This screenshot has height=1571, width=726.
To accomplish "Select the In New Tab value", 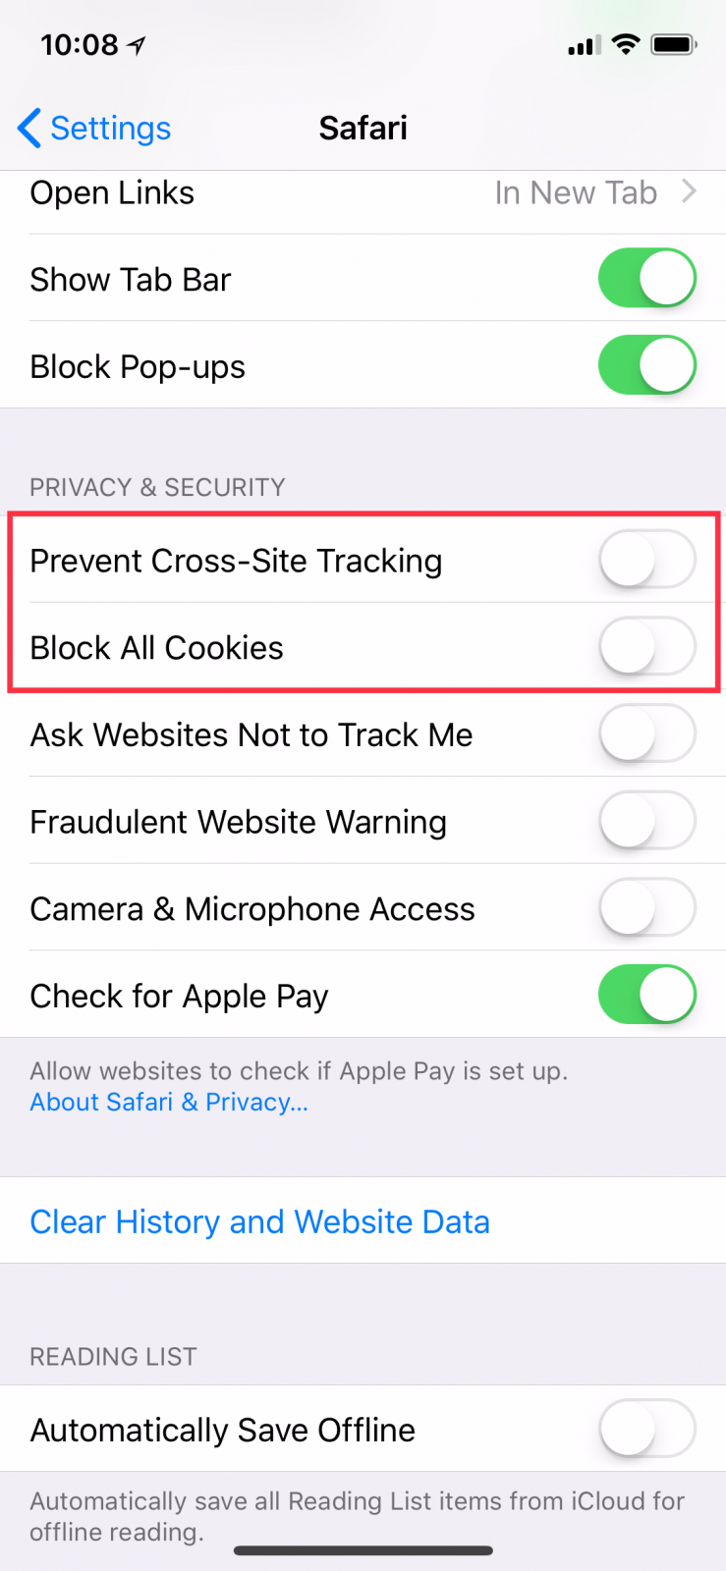I will [576, 192].
